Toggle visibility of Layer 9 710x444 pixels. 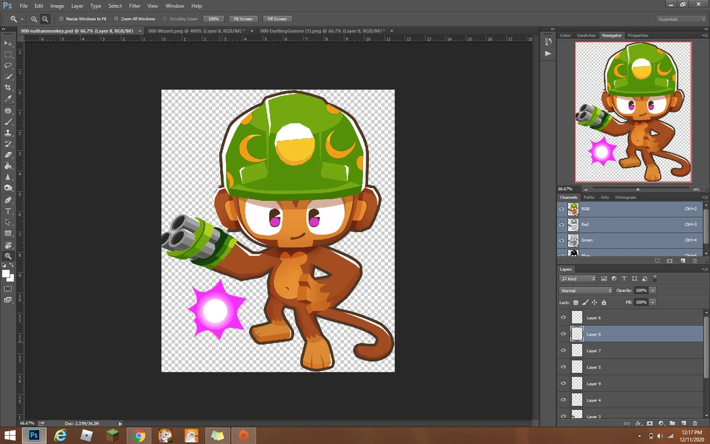(x=563, y=383)
